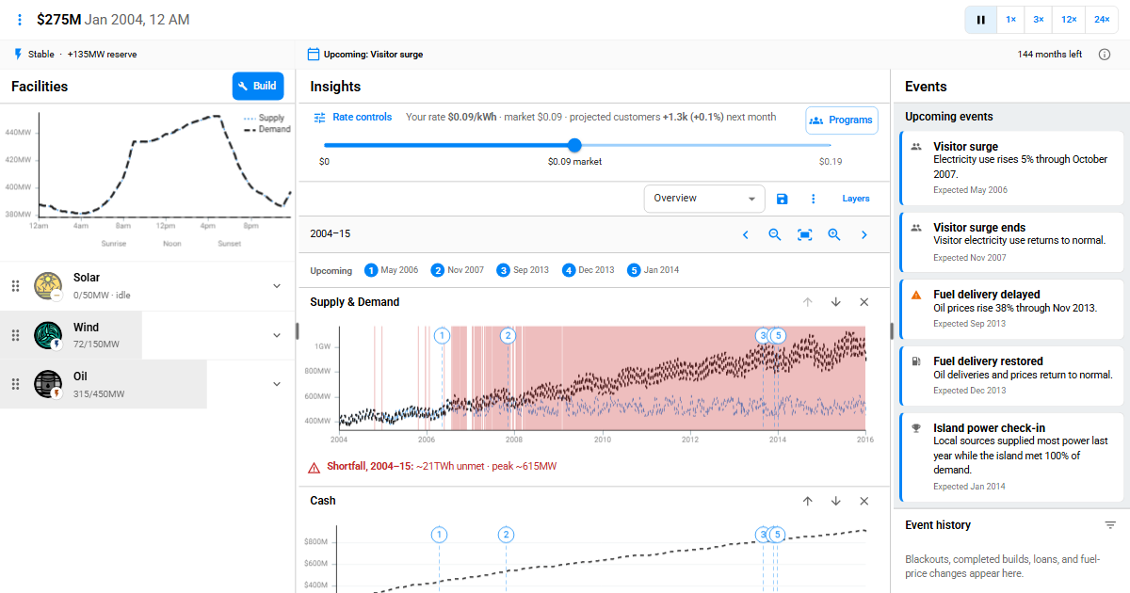Go to next time range

(864, 234)
